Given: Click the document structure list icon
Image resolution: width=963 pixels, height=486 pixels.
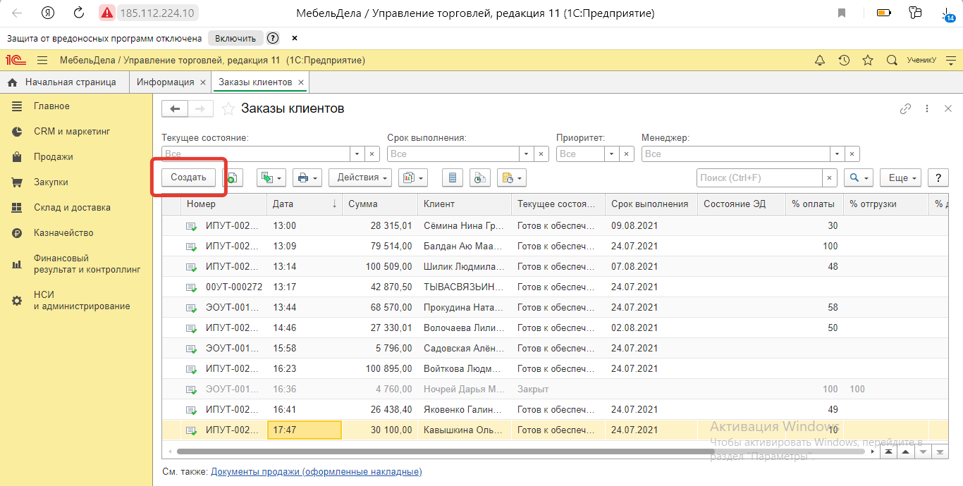Looking at the screenshot, I should [x=452, y=177].
